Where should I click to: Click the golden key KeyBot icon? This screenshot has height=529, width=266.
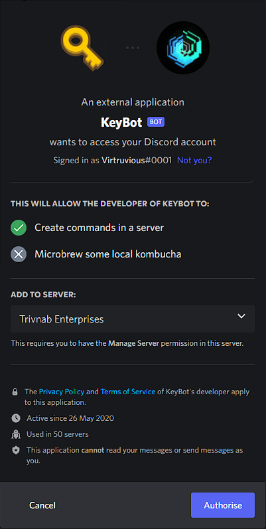(x=82, y=48)
